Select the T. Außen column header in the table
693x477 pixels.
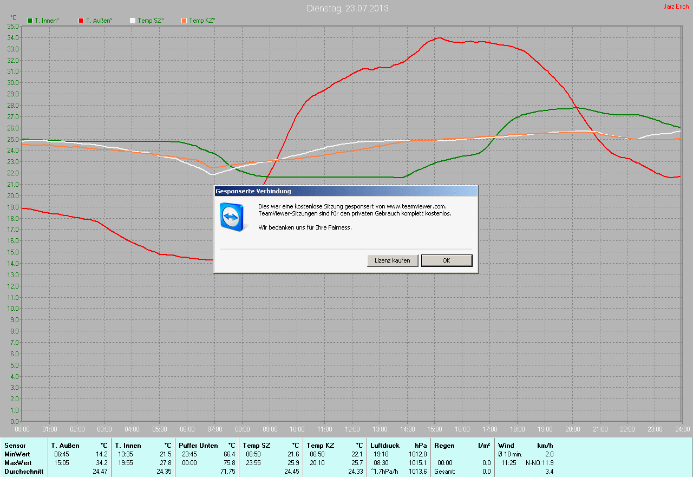(x=66, y=446)
